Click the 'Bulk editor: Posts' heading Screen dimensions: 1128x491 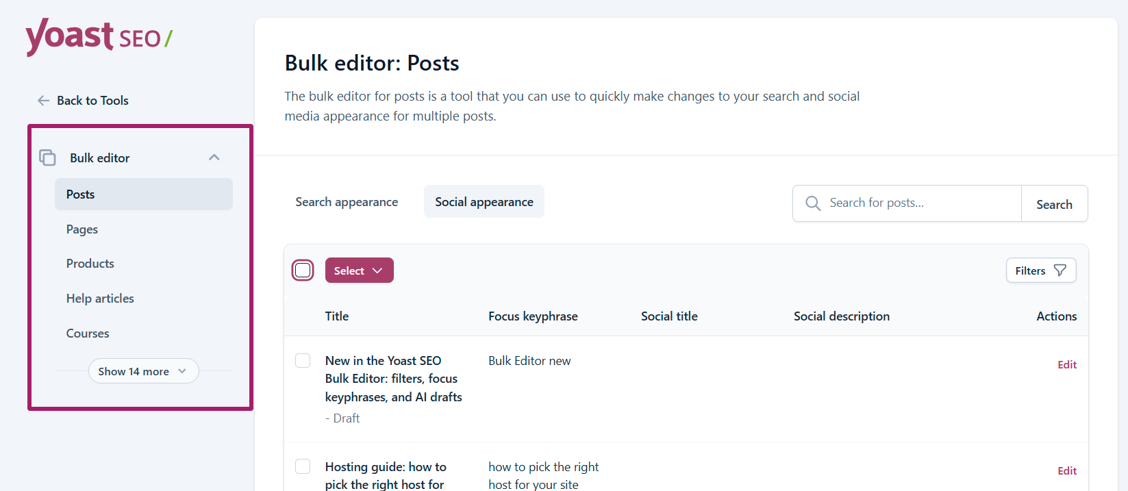click(x=372, y=63)
